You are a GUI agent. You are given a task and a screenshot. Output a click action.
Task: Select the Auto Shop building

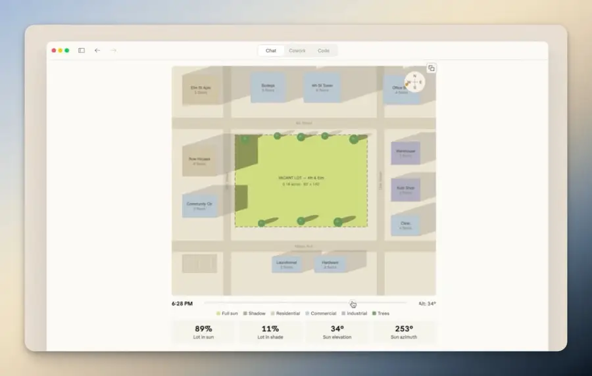pos(405,190)
